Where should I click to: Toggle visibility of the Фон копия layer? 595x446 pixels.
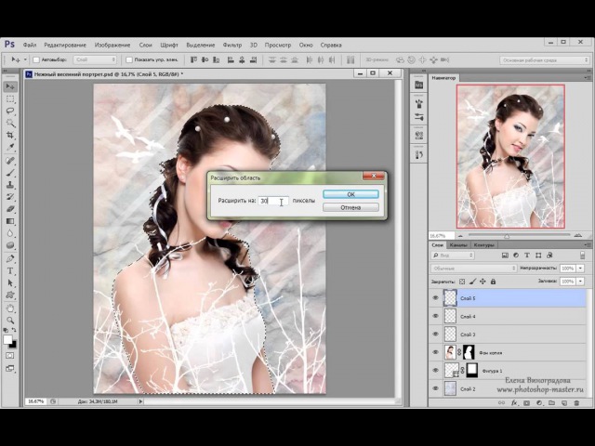coord(435,352)
